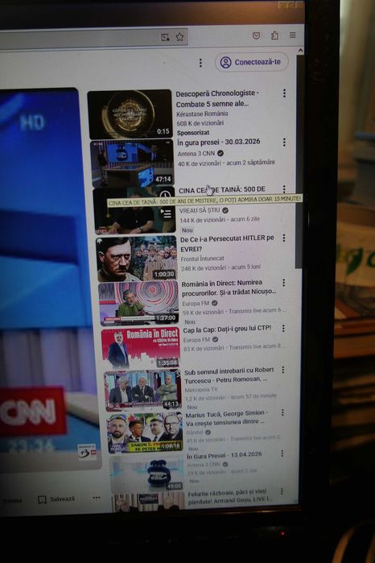
Task: Click channel name Metropola TV
Action: (x=201, y=390)
